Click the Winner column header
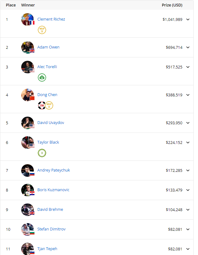Image resolution: width=198 pixels, height=255 pixels. point(28,5)
